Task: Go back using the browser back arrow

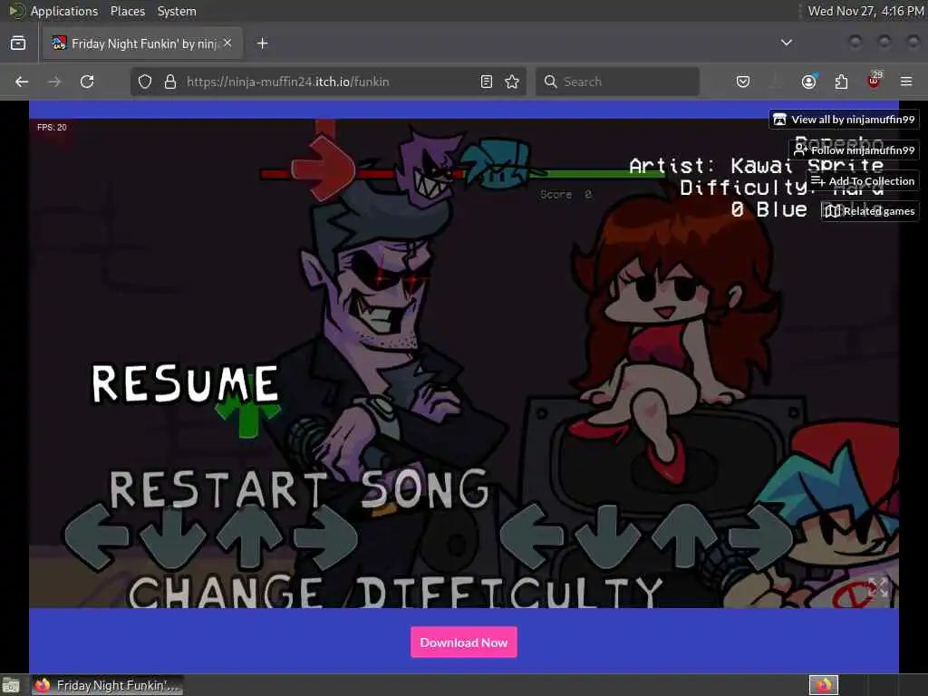Action: pos(22,82)
